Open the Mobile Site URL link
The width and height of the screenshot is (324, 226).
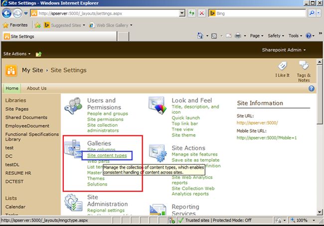pyautogui.click(x=267, y=138)
